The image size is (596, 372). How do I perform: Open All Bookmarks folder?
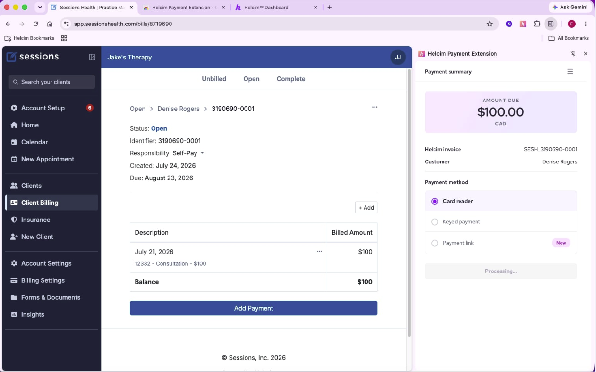point(569,38)
